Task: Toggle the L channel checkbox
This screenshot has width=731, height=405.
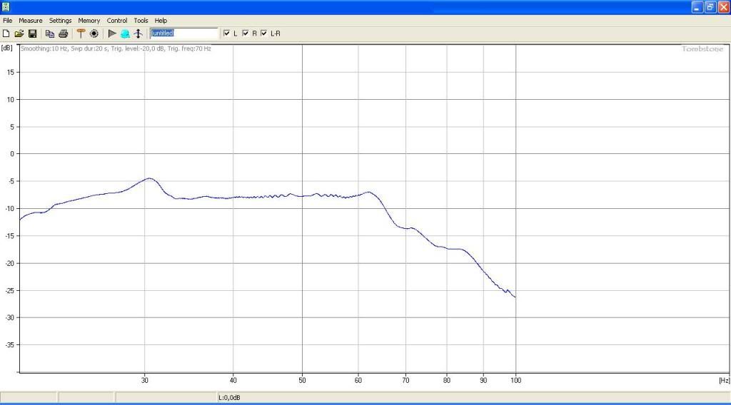Action: tap(227, 34)
